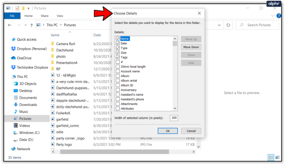Expand the ribbon chevron
This screenshot has width=285, height=165.
[x=273, y=16]
